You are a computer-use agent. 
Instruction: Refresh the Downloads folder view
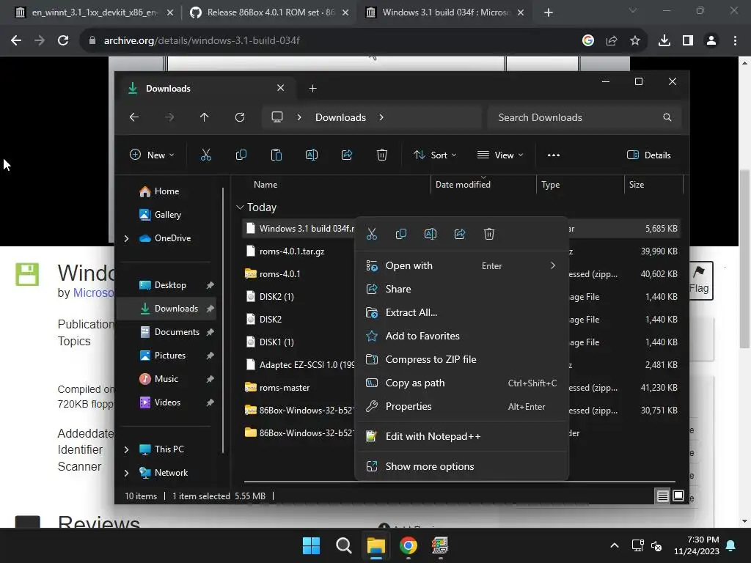240,117
